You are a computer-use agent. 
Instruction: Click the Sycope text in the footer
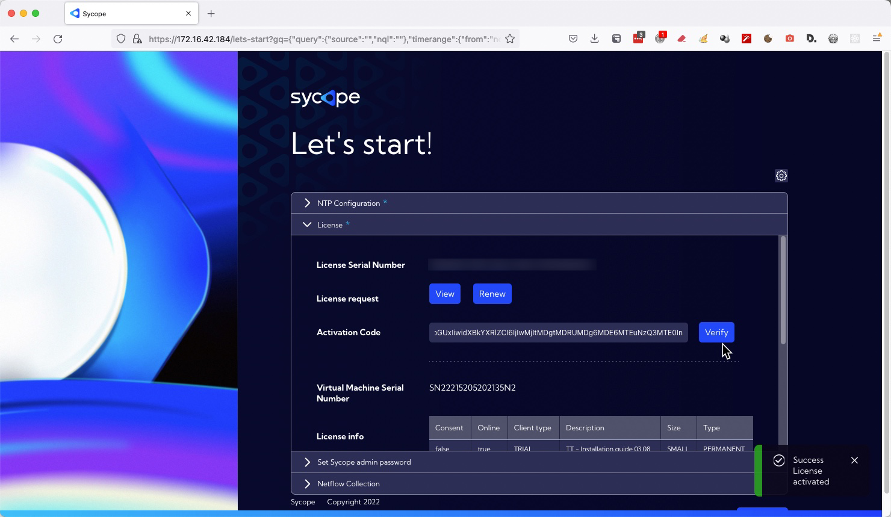point(303,502)
